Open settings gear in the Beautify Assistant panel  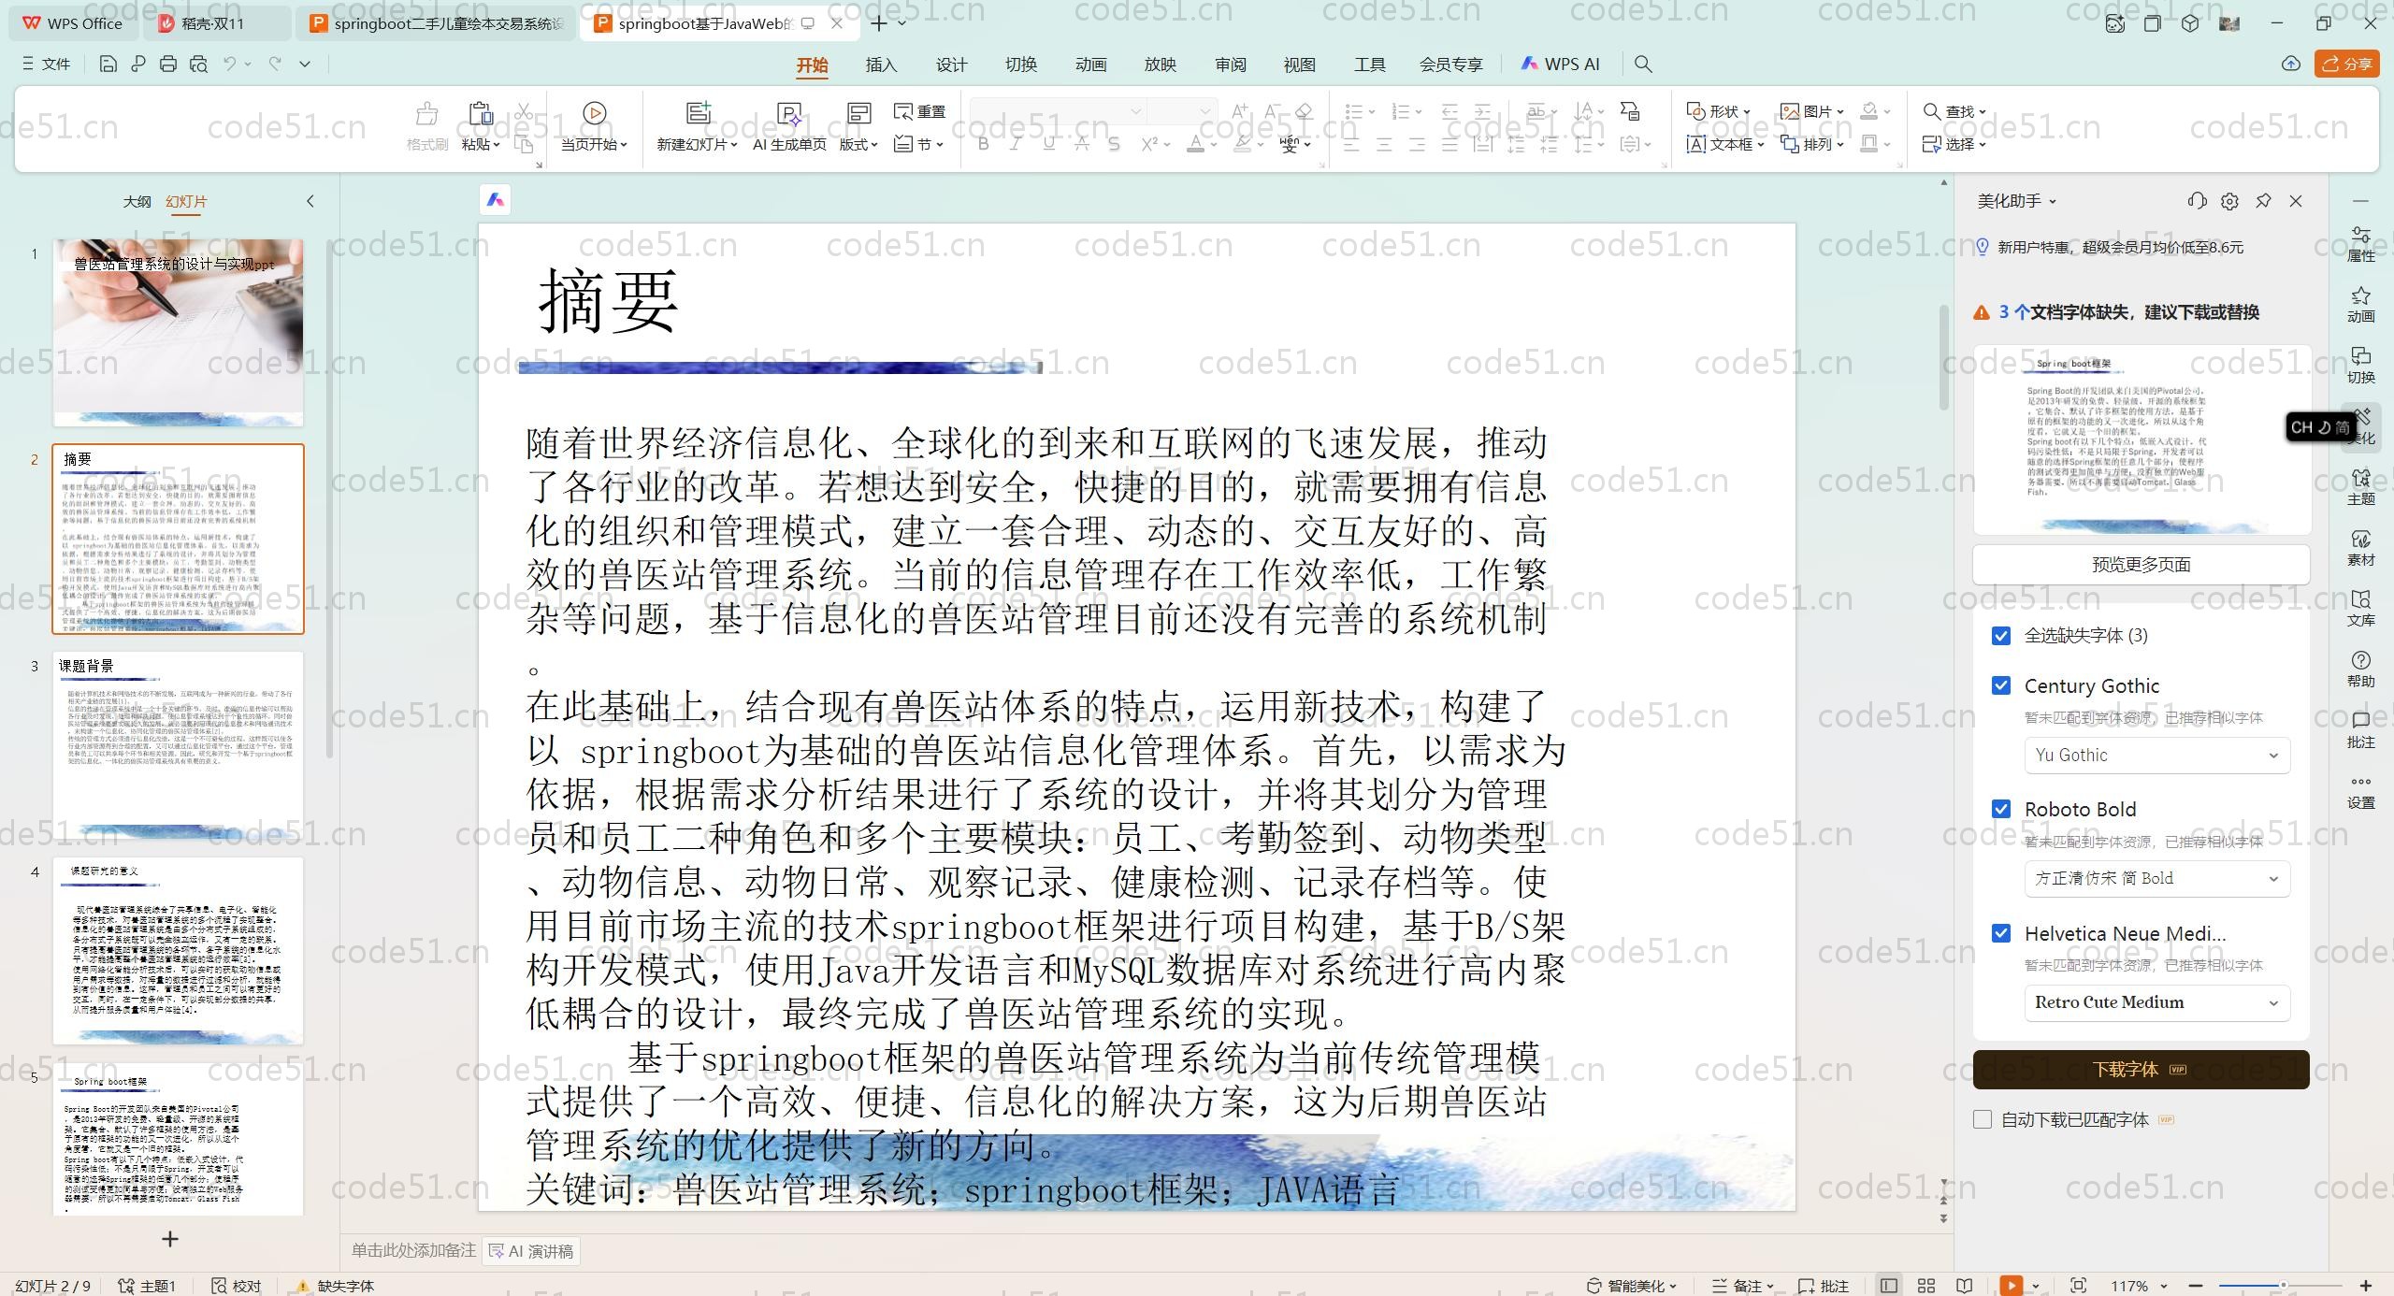(x=2229, y=201)
